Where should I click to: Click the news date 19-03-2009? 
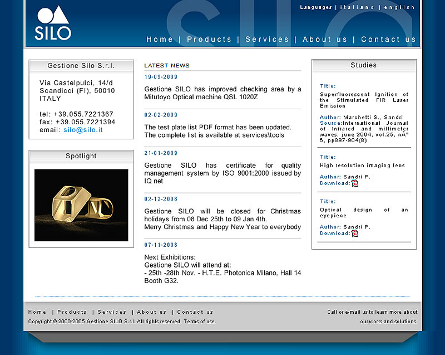(161, 77)
